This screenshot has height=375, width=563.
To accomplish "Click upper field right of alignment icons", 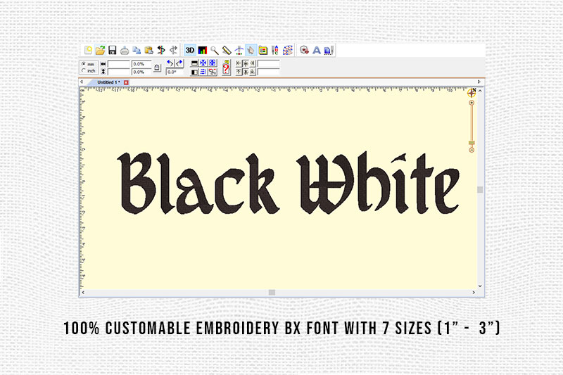I will [x=268, y=64].
